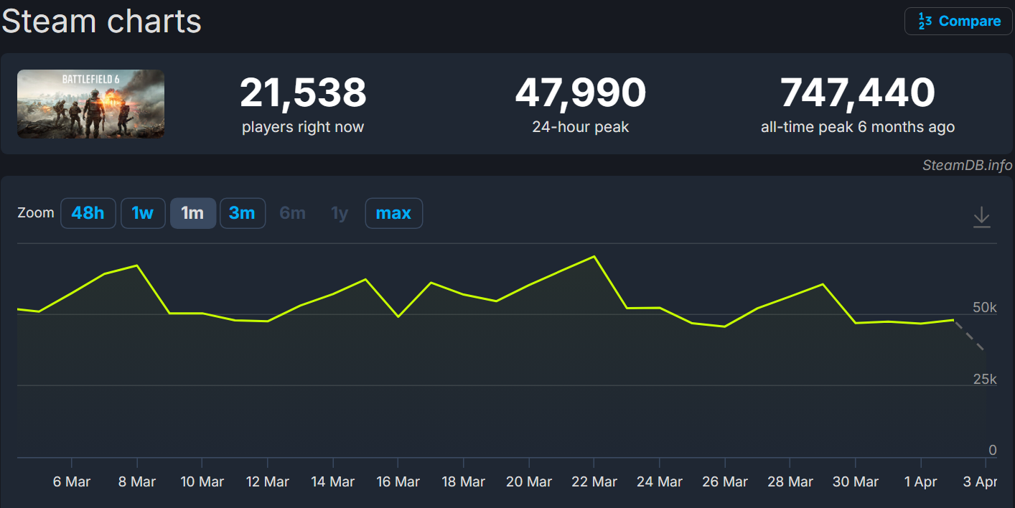Click the dashed grey line segment at chart end

(969, 335)
